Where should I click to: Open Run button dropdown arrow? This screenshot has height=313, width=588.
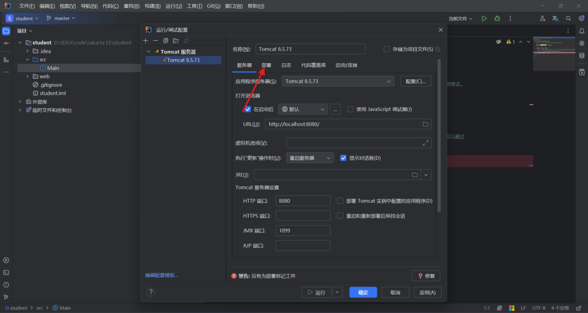pos(338,292)
